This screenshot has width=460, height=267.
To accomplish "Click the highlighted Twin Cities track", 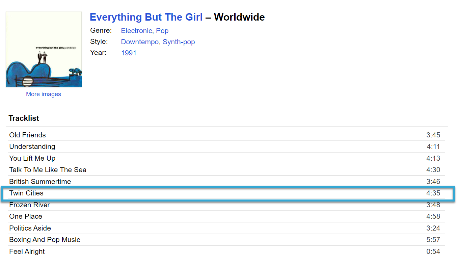I will point(26,193).
